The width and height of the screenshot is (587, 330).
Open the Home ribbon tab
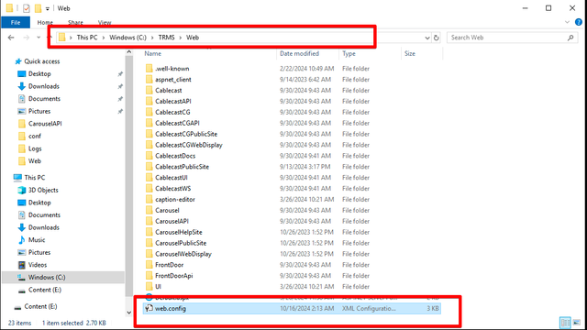[x=45, y=22]
